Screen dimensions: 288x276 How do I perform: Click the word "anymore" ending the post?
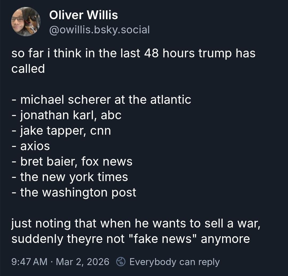click(x=225, y=239)
